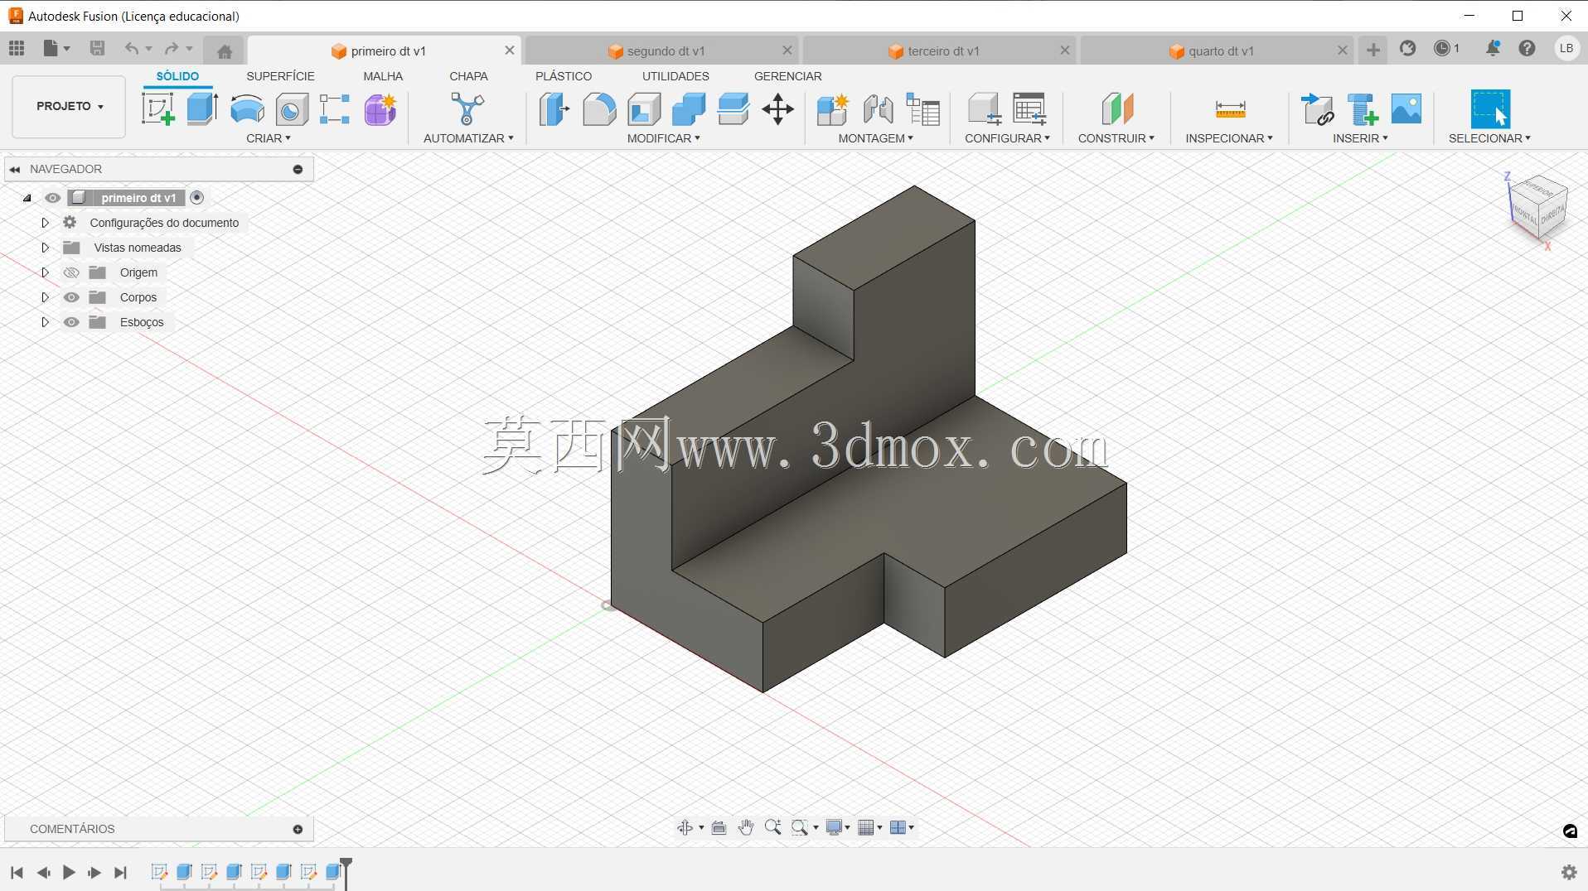Switch to the CHAPA tab
The image size is (1588, 891).
pyautogui.click(x=468, y=76)
